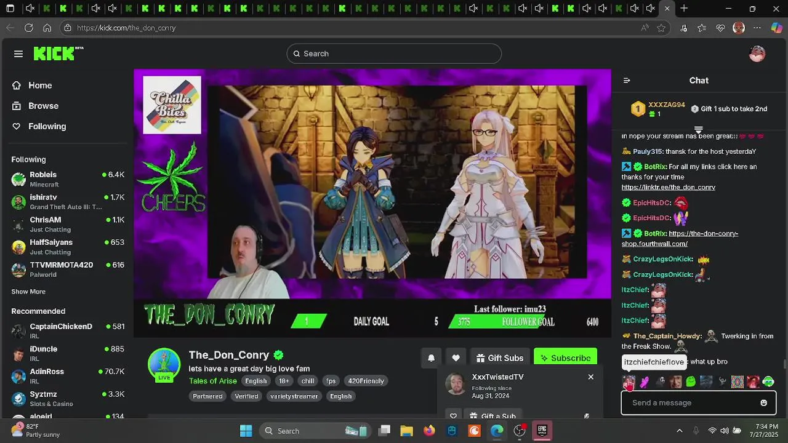Insert the psychedelic rainbow face emote
Viewport: 788px width, 443px height.
pos(738,382)
